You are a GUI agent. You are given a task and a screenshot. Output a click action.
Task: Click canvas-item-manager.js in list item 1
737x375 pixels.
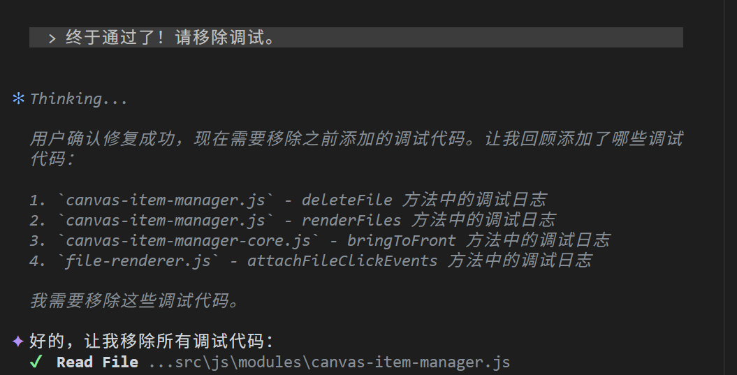(x=166, y=200)
